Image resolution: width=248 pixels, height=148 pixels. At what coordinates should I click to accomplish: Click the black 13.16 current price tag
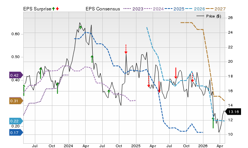(x=233, y=112)
